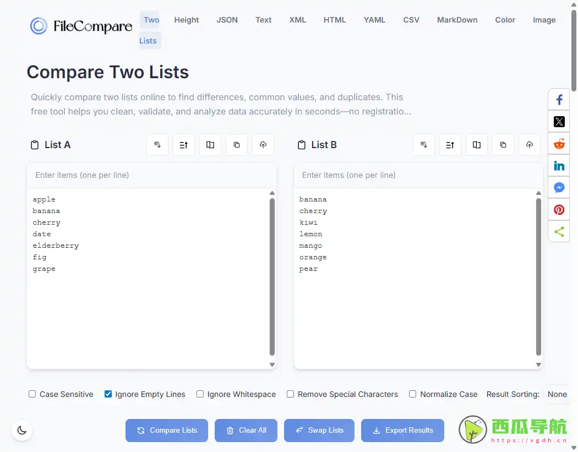Screen dimensions: 578x452
Task: Open the Color comparison tool
Action: point(505,20)
